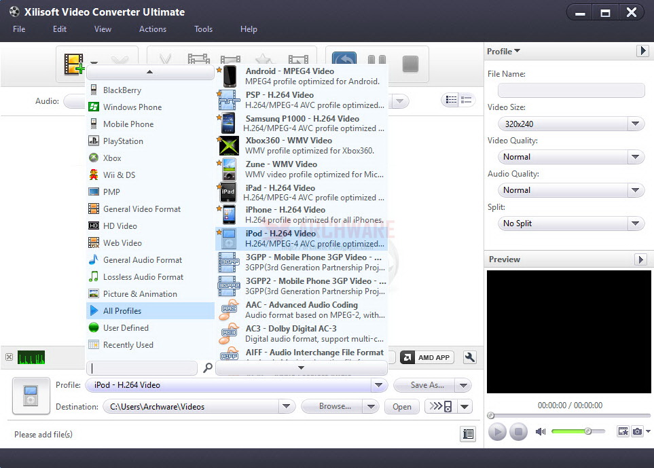Open the Profile combo box arrow

[378, 385]
